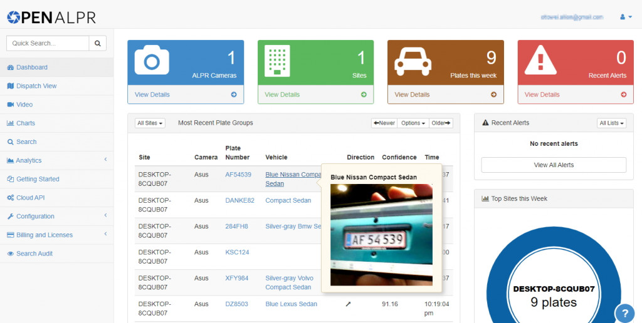View Details of ALPR Cameras
Screen dimensions: 642x323
click(152, 95)
